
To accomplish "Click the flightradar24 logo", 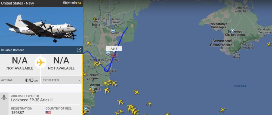I will click(72, 3).
